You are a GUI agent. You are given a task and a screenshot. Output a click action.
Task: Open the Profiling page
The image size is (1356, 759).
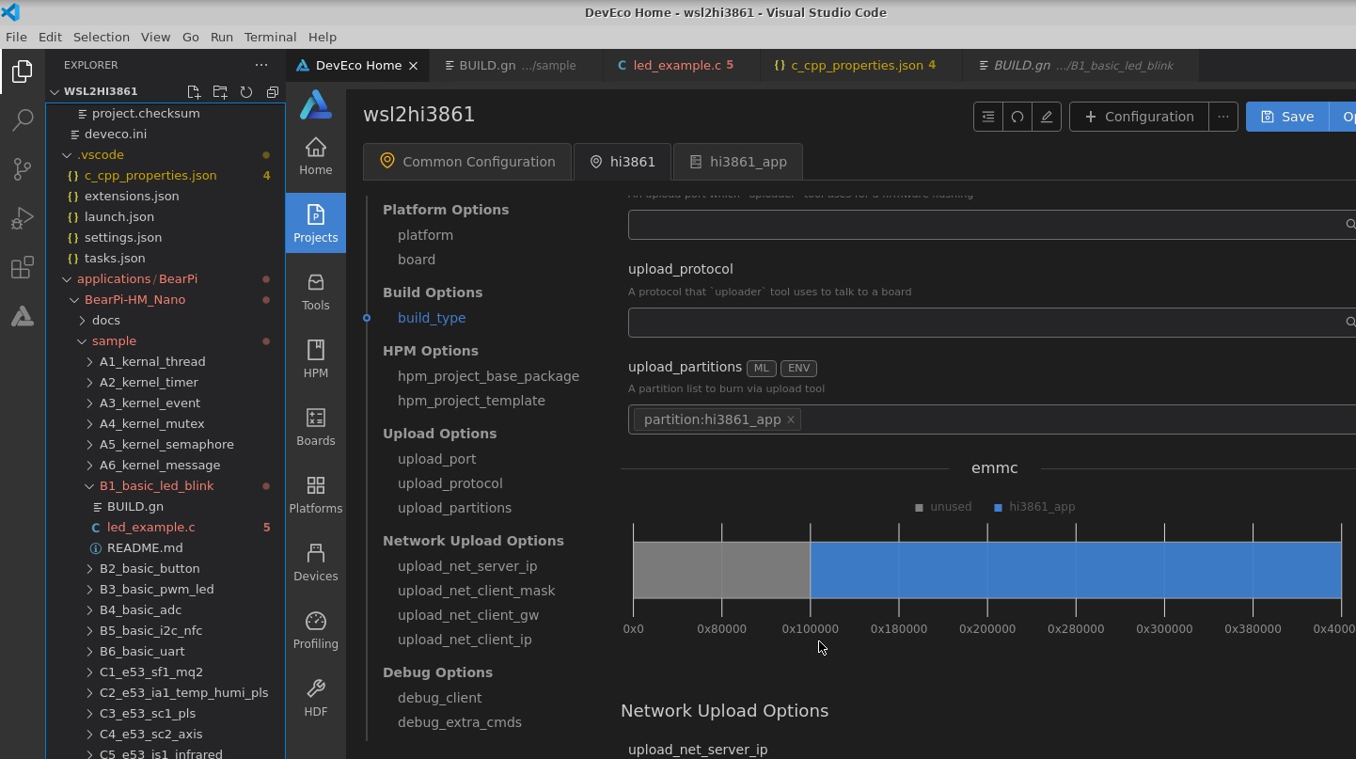coord(316,629)
